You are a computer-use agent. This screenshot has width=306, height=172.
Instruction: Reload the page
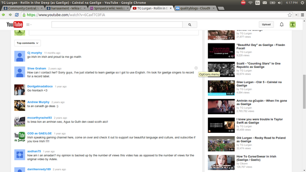click(x=17, y=15)
